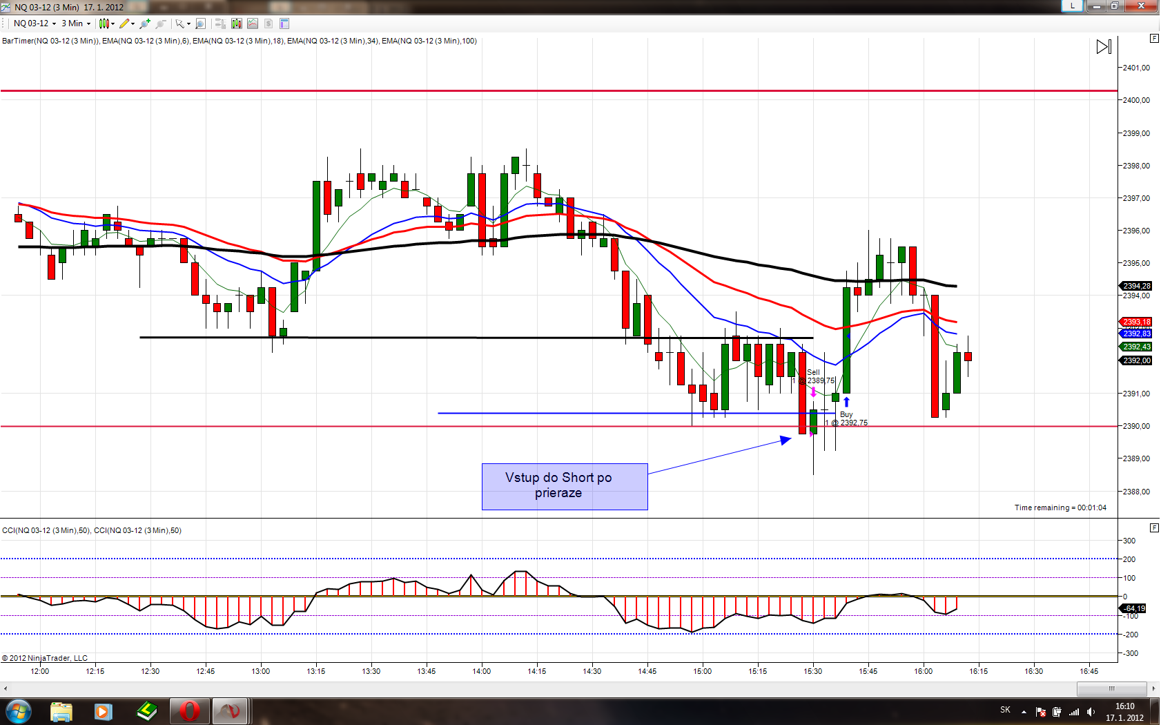Click the zoom frame magnifier icon
The height and width of the screenshot is (725, 1161).
click(x=200, y=23)
